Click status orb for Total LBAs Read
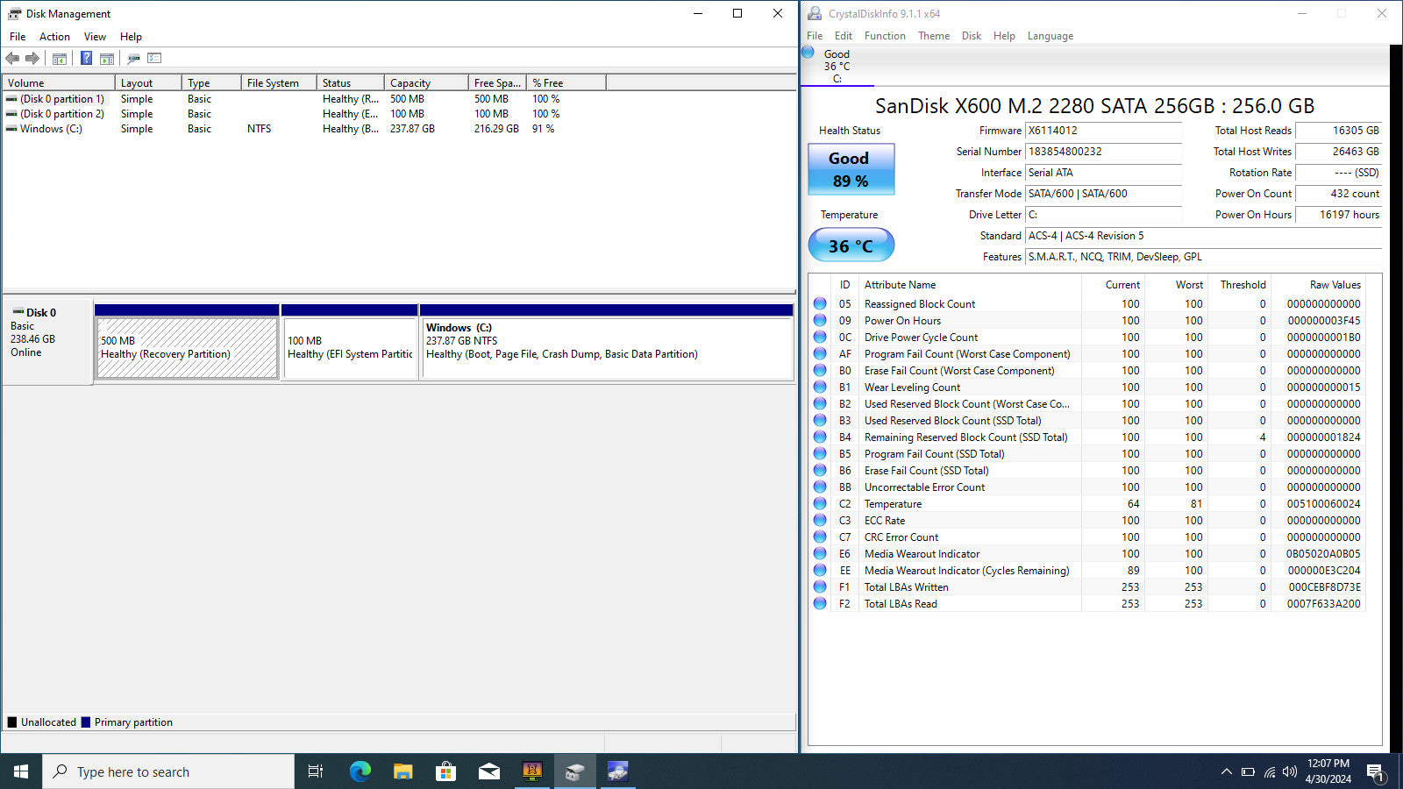 point(820,603)
